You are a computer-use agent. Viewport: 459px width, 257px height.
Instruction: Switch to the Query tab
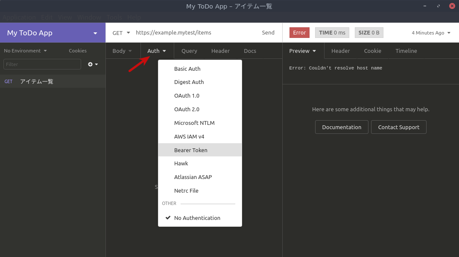(189, 51)
